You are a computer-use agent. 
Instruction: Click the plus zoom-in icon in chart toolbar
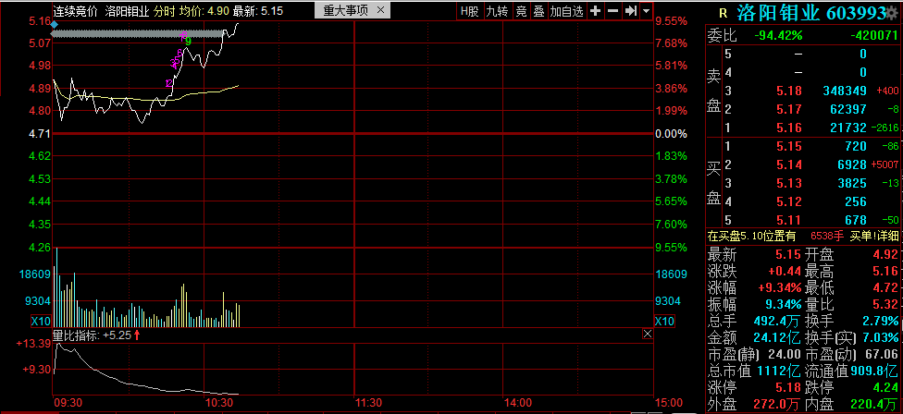point(596,11)
